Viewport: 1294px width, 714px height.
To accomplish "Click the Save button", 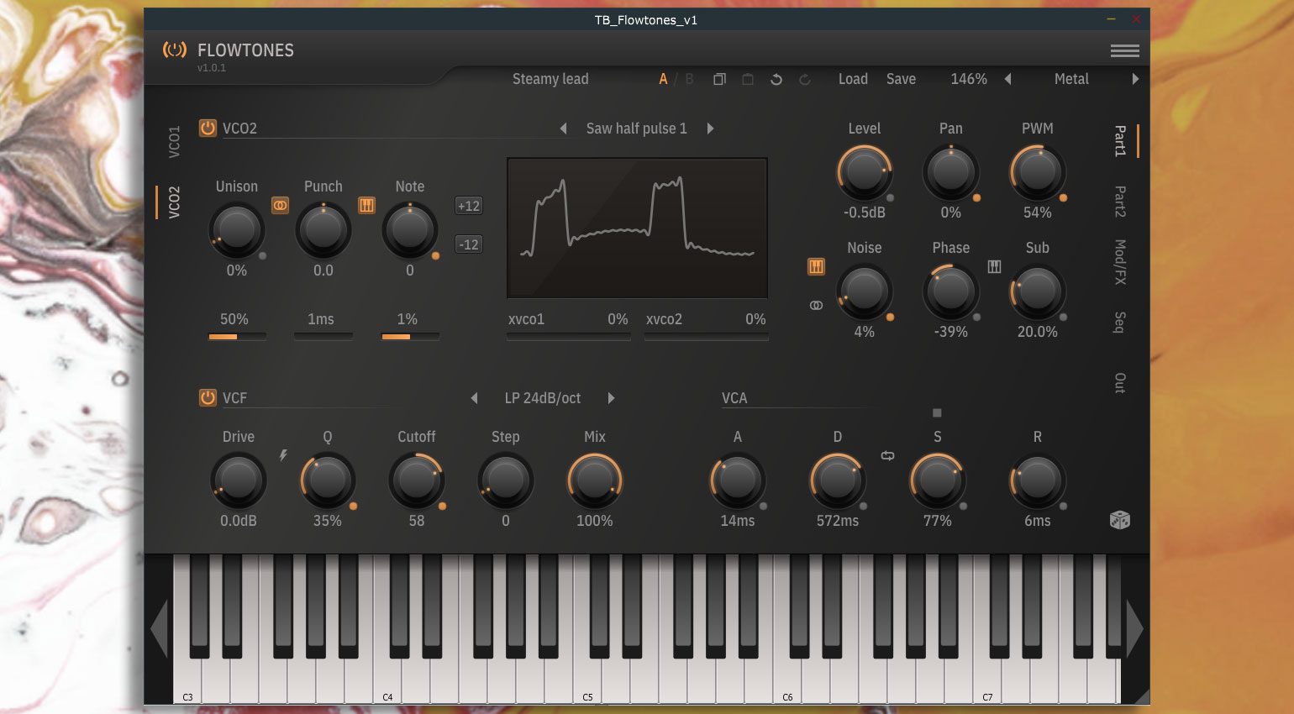I will [x=901, y=79].
